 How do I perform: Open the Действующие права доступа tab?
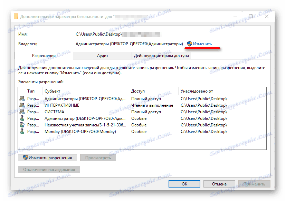tap(161, 56)
